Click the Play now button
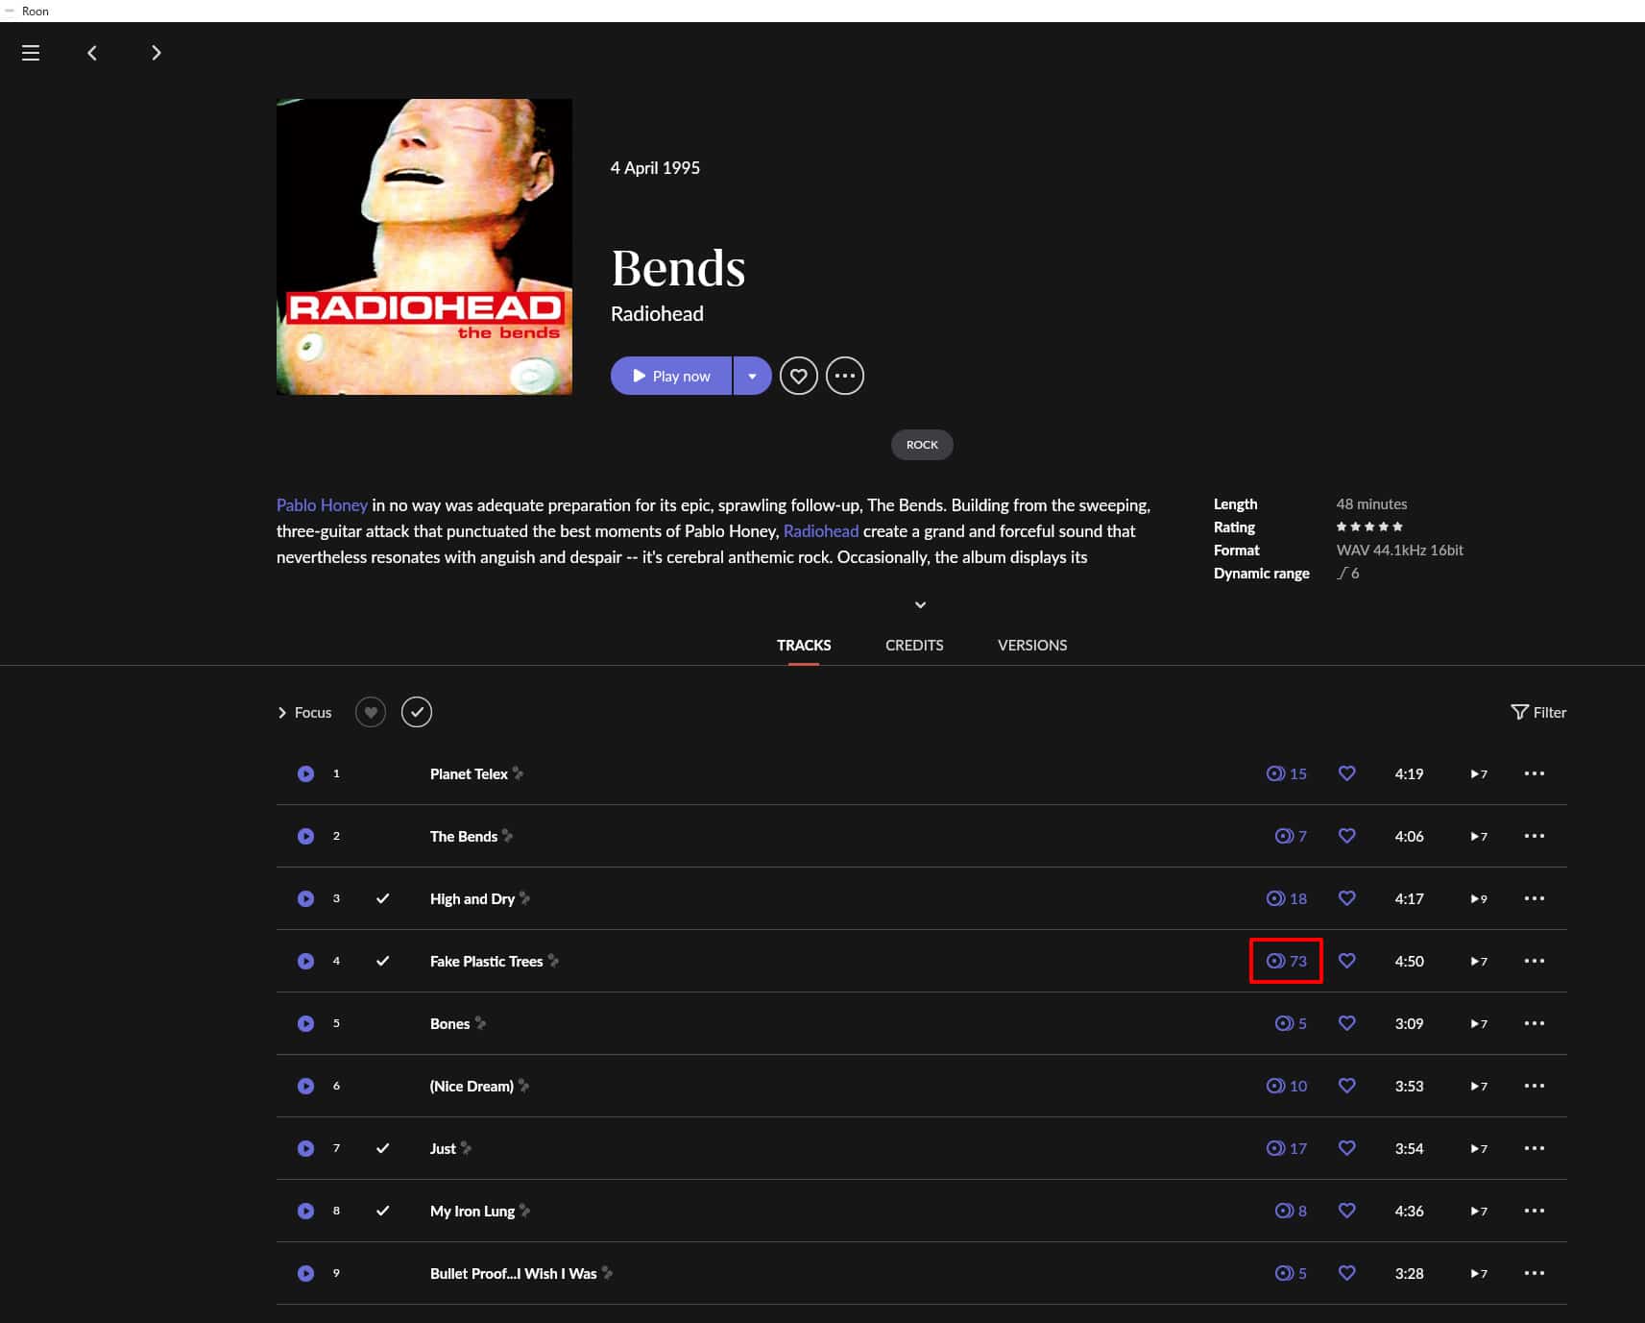 (x=671, y=376)
